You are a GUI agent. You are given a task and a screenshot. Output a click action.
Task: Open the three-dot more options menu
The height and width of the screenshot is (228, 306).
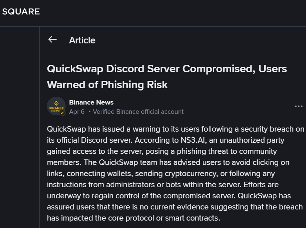pyautogui.click(x=299, y=106)
